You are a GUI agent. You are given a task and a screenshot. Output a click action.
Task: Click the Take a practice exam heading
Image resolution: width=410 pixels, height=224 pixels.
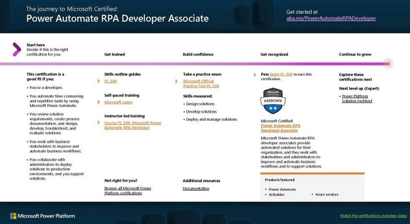coord(202,74)
